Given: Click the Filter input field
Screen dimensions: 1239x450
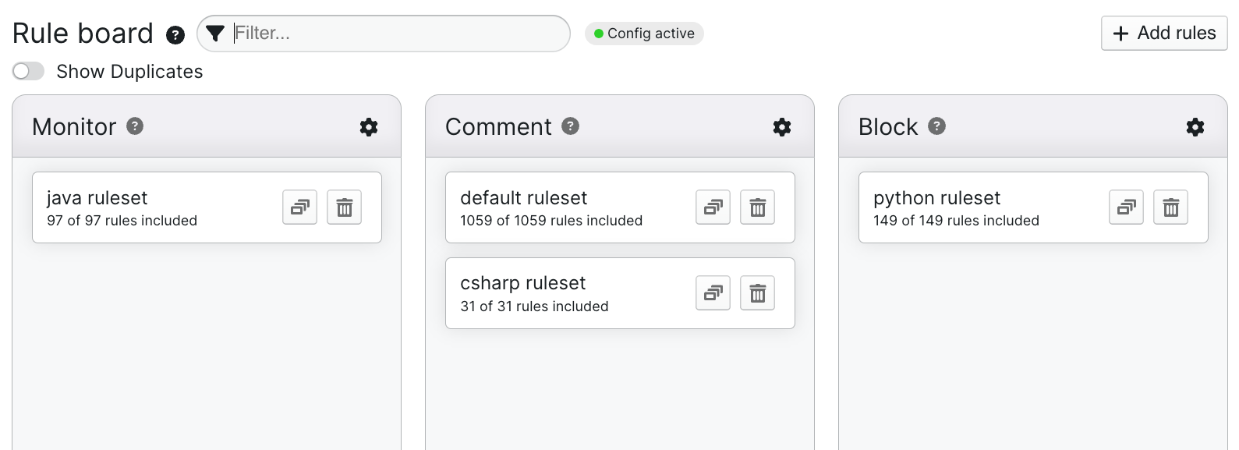Looking at the screenshot, I should pos(398,34).
